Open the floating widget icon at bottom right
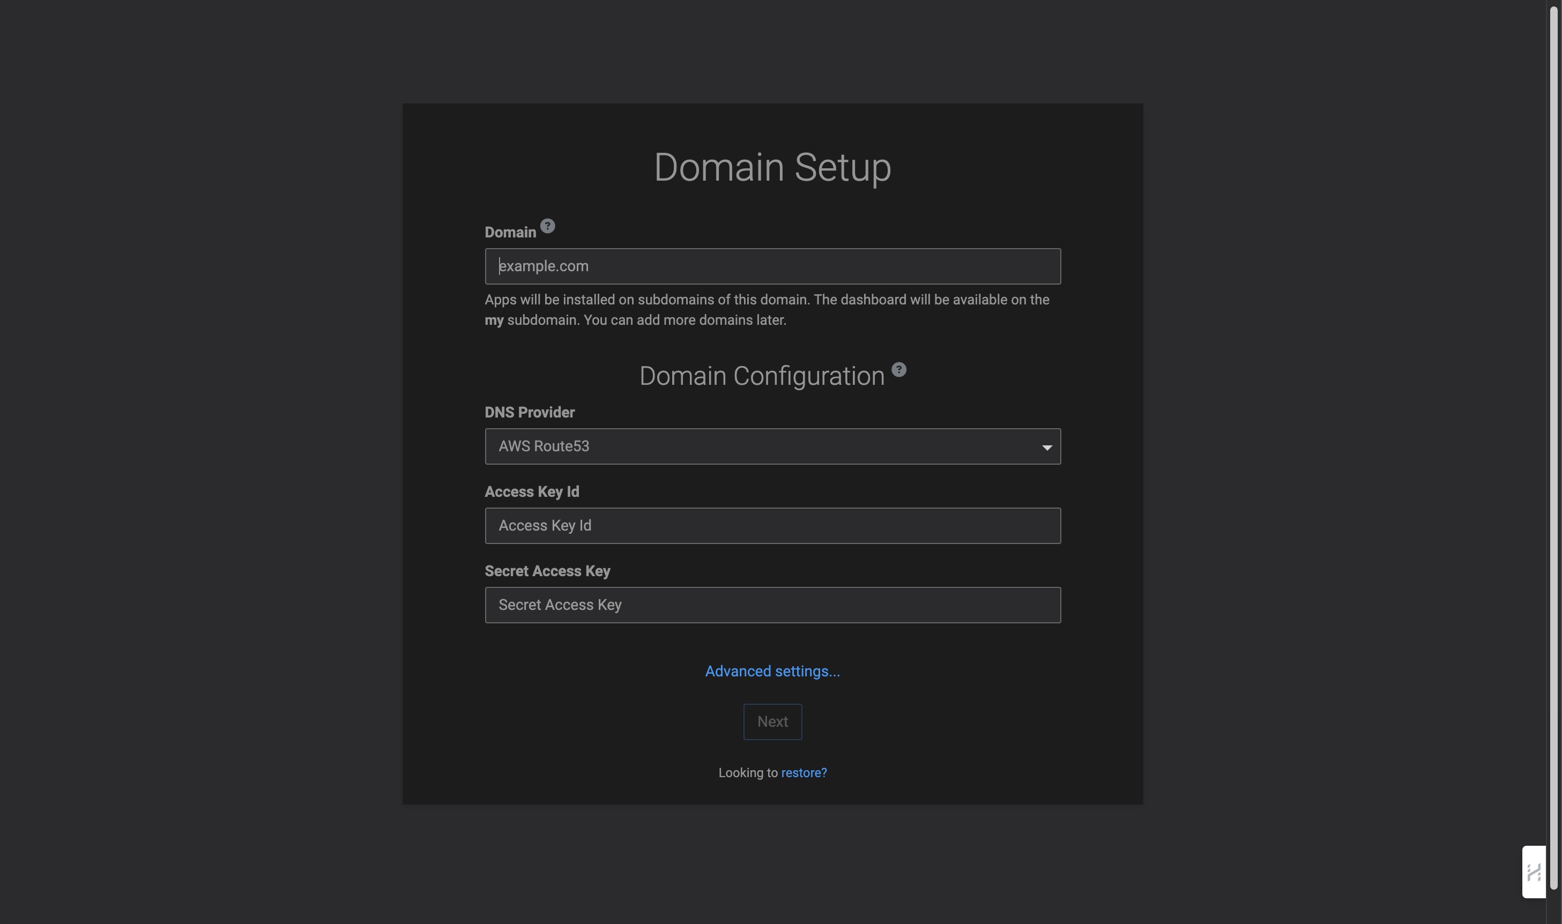Screen dimensions: 1562x924 [x=1534, y=871]
